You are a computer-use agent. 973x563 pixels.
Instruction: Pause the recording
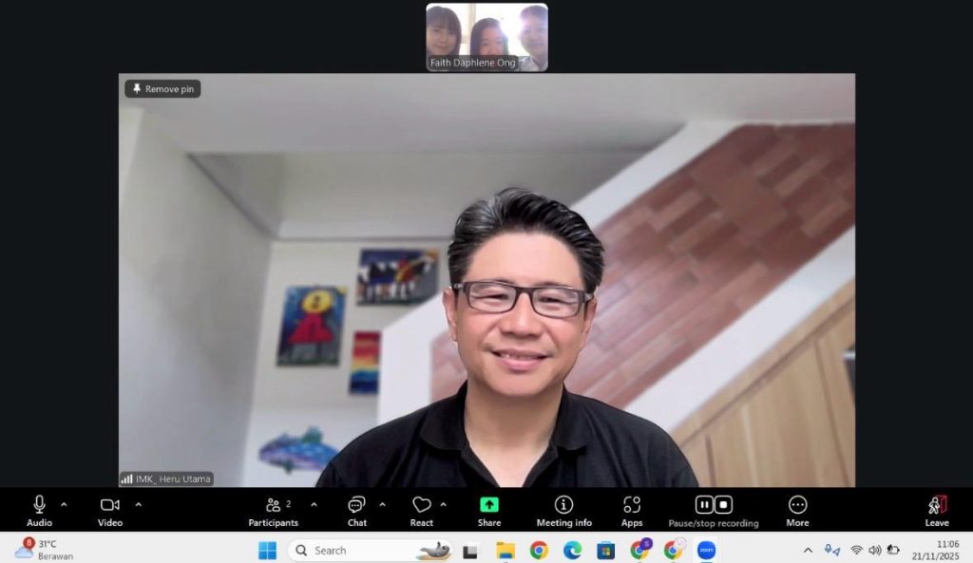(704, 505)
